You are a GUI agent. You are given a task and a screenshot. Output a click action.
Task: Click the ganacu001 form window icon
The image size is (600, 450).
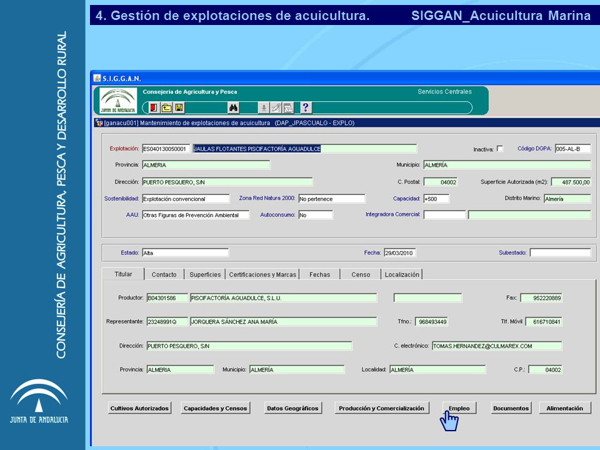pos(99,123)
